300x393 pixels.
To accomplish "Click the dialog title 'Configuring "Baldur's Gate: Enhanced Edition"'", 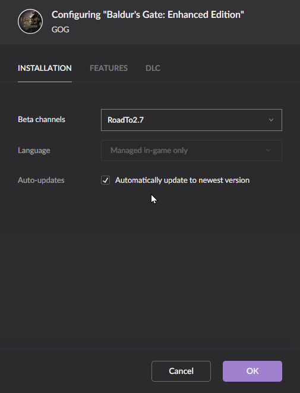I will pos(148,15).
